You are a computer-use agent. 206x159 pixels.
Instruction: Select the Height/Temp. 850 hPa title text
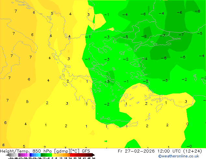pos(26,151)
